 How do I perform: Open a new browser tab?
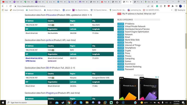coord(157,2)
